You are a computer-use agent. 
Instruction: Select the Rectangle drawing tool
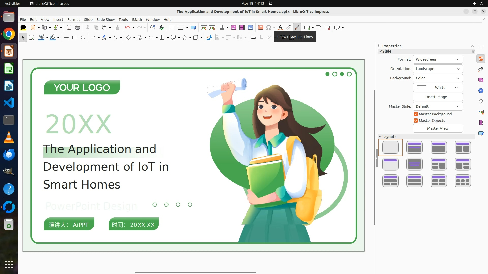click(x=75, y=38)
